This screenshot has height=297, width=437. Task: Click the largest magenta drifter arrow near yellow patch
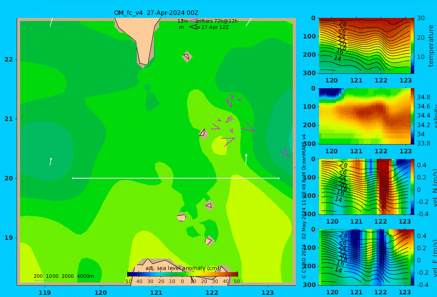229,141
